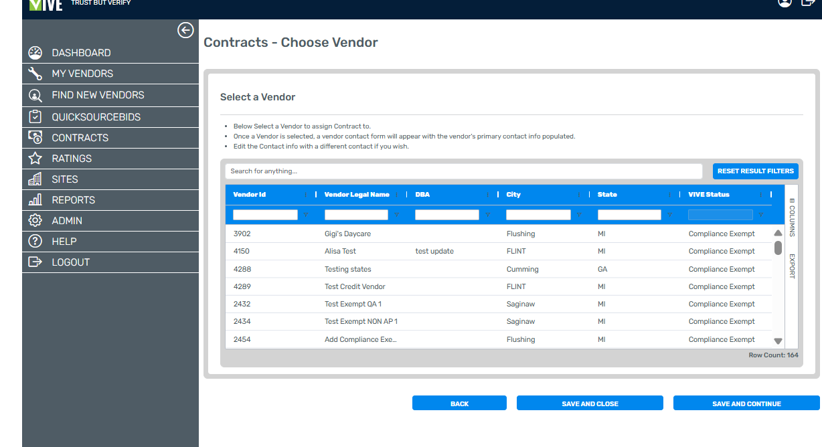Click Save and Close

point(590,404)
